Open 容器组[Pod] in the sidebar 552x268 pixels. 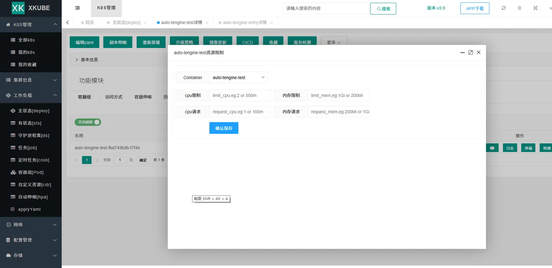pos(31,172)
